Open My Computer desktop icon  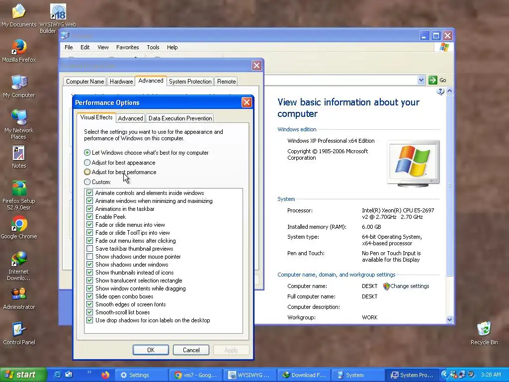pos(19,86)
